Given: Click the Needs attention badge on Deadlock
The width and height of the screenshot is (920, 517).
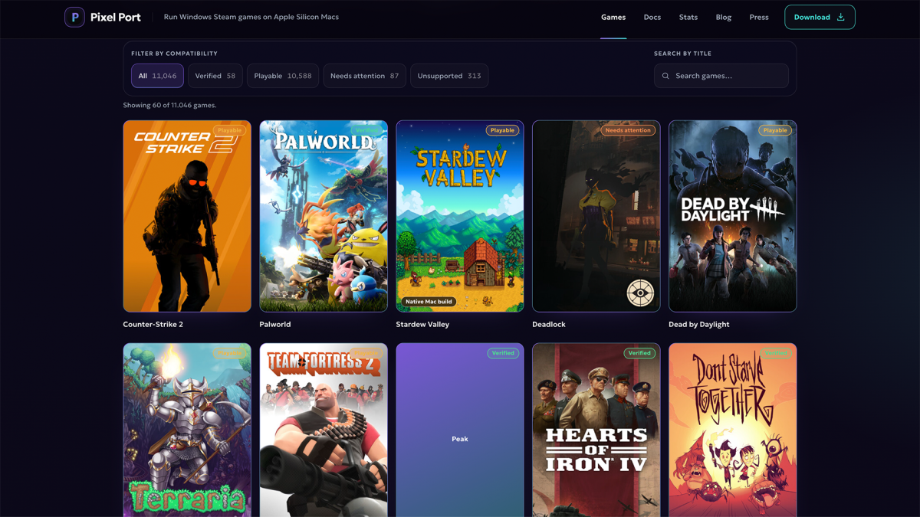Looking at the screenshot, I should coord(628,130).
